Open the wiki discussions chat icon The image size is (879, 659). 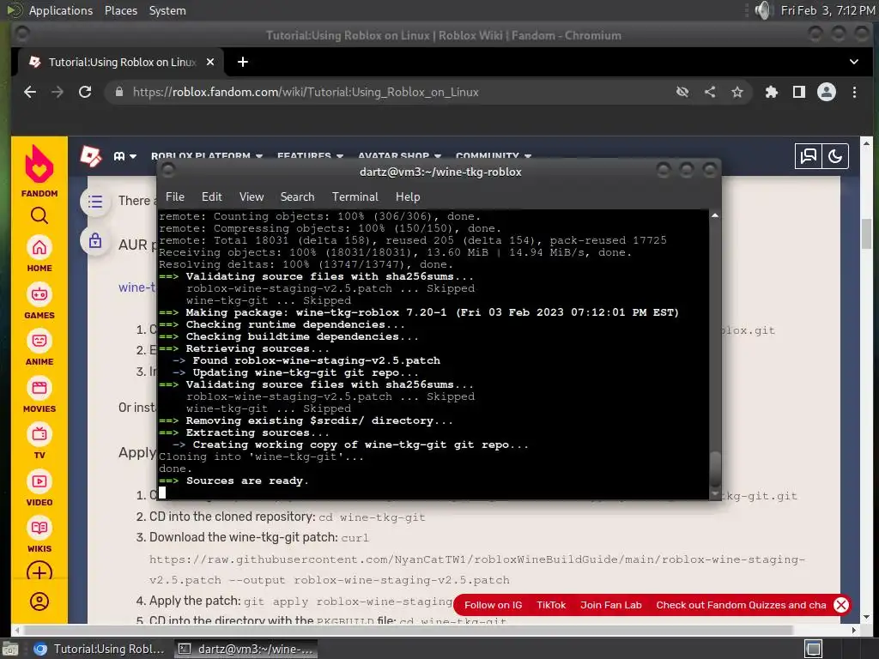pyautogui.click(x=809, y=156)
